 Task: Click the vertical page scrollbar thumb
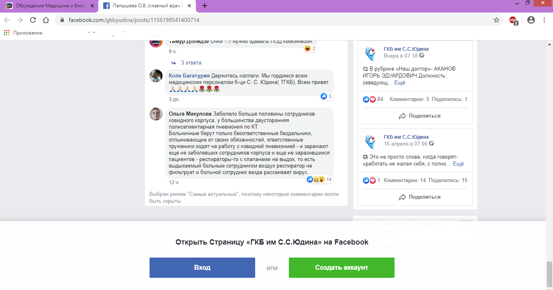pyautogui.click(x=549, y=274)
